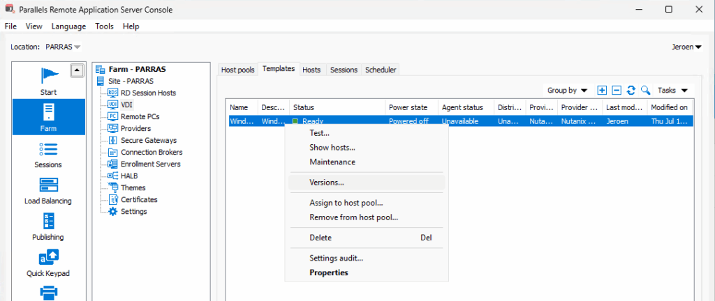This screenshot has height=301, width=715.
Task: Click the printer icon in sidebar
Action: coord(49,293)
